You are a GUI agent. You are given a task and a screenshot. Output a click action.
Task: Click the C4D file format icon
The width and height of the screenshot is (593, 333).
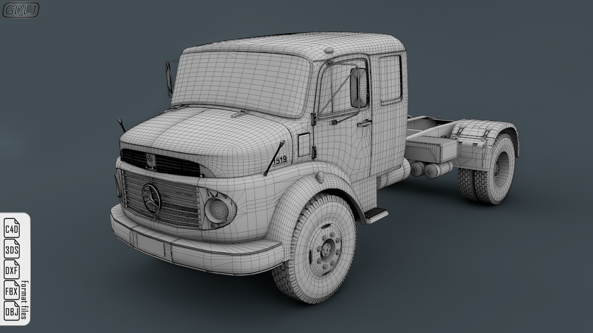pos(12,228)
